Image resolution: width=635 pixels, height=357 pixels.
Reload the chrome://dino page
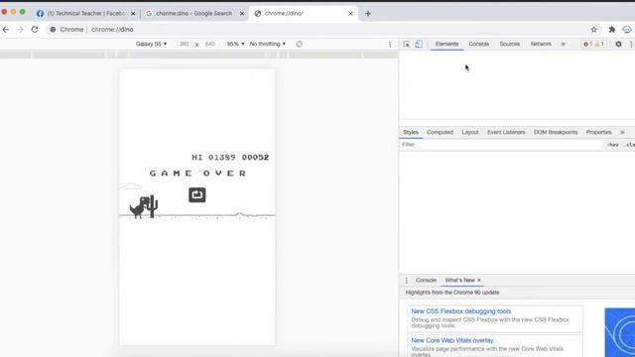point(35,29)
